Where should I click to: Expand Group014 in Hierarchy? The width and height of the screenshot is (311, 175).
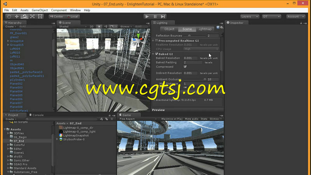click(8, 41)
